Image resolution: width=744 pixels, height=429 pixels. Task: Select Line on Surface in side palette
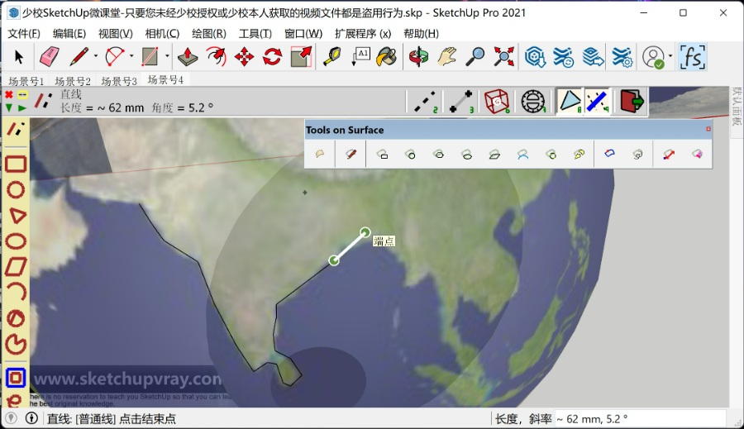point(16,129)
